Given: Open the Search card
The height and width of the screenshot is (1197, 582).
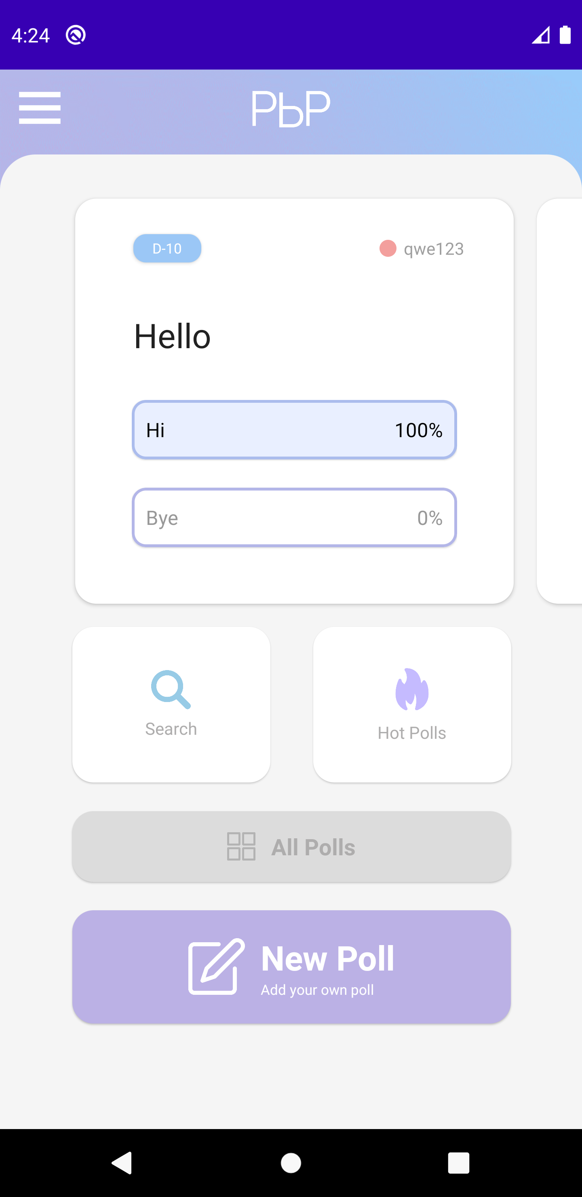Looking at the screenshot, I should [171, 705].
